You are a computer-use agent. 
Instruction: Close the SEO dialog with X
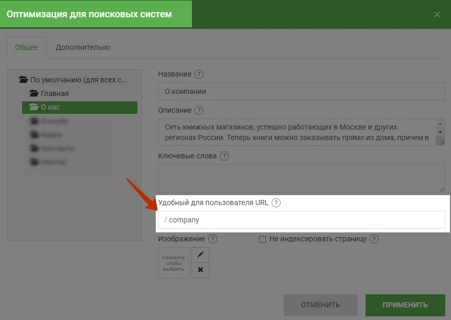(437, 14)
